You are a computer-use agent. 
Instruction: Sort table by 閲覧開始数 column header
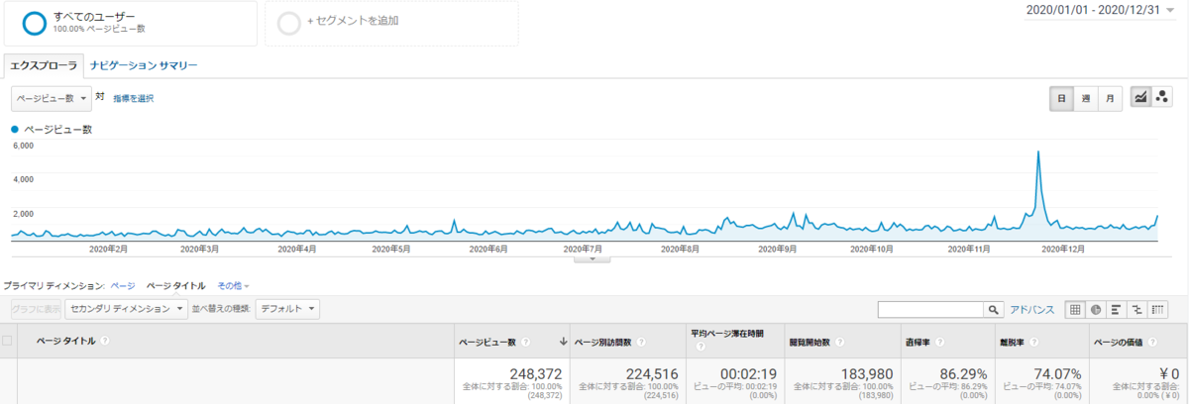pos(811,342)
